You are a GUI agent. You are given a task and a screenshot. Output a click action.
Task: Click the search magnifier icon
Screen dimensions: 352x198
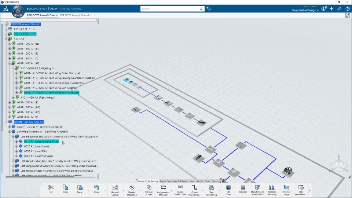click(201, 9)
